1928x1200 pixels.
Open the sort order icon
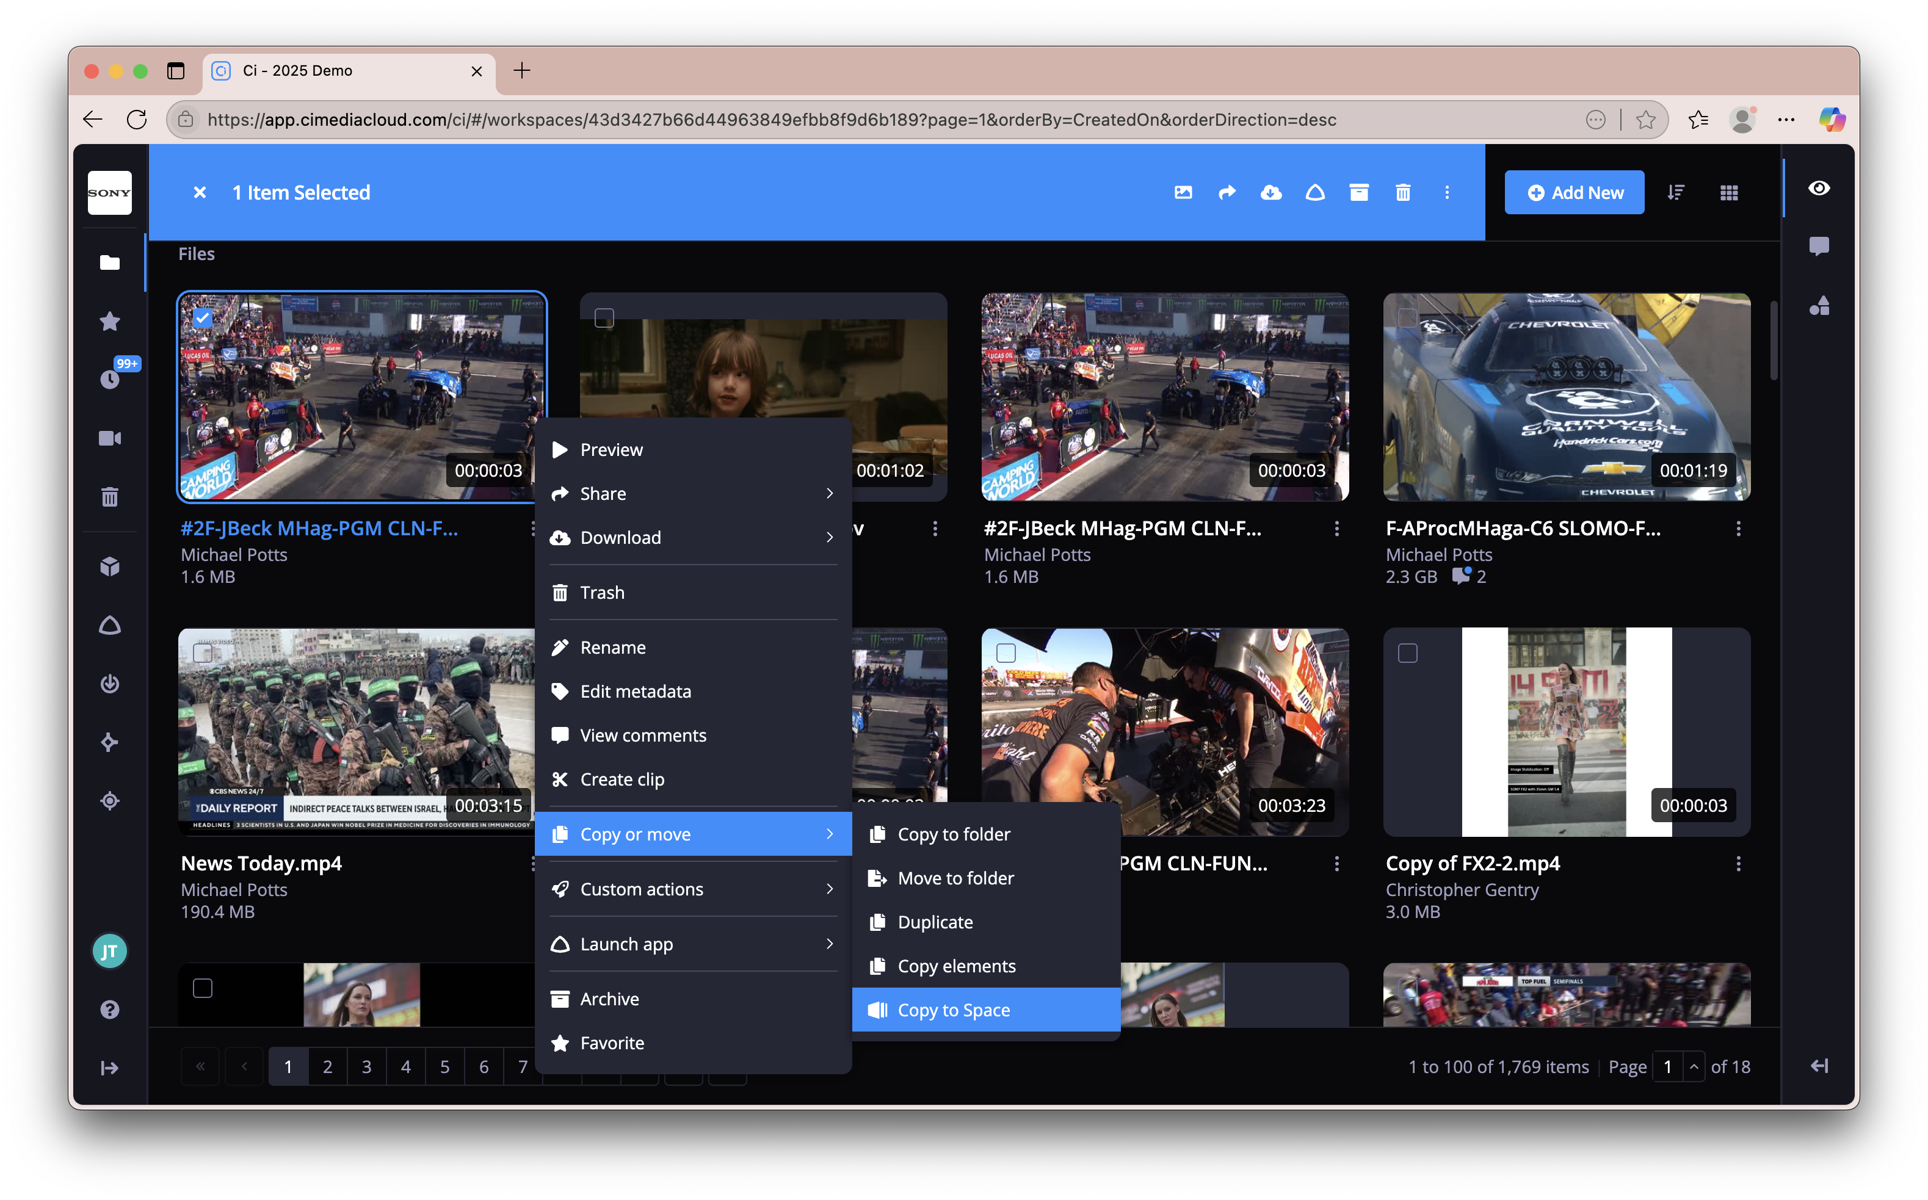click(1676, 192)
